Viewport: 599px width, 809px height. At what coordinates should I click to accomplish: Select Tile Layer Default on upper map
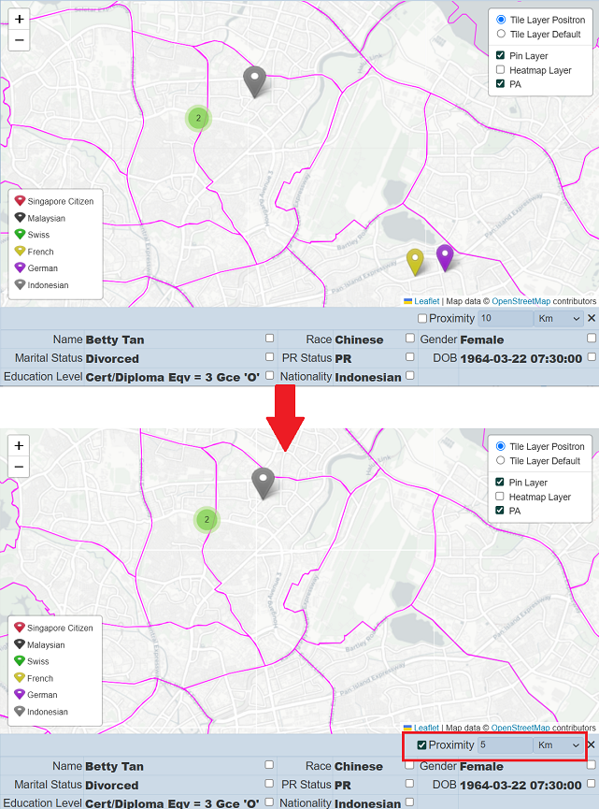tap(501, 35)
